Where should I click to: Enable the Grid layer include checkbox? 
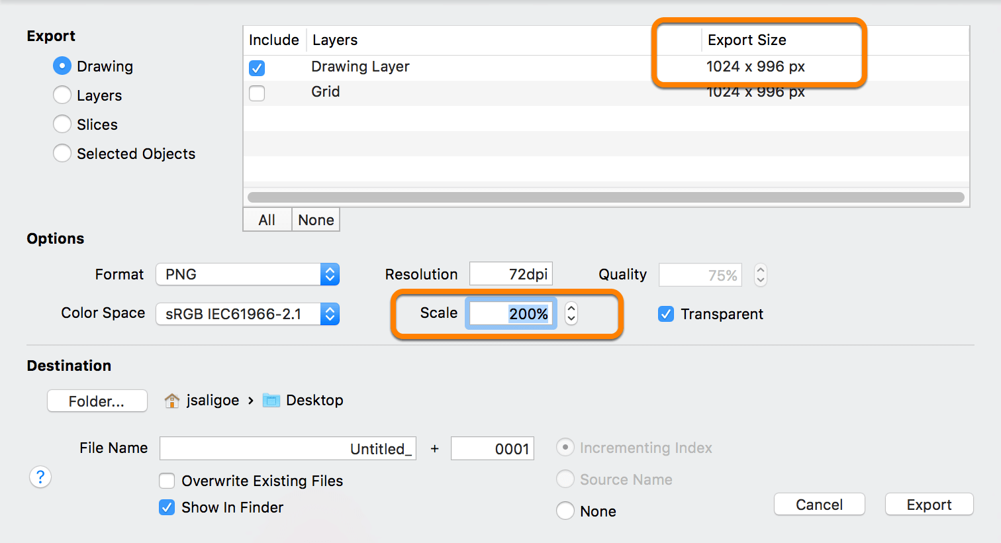point(257,93)
